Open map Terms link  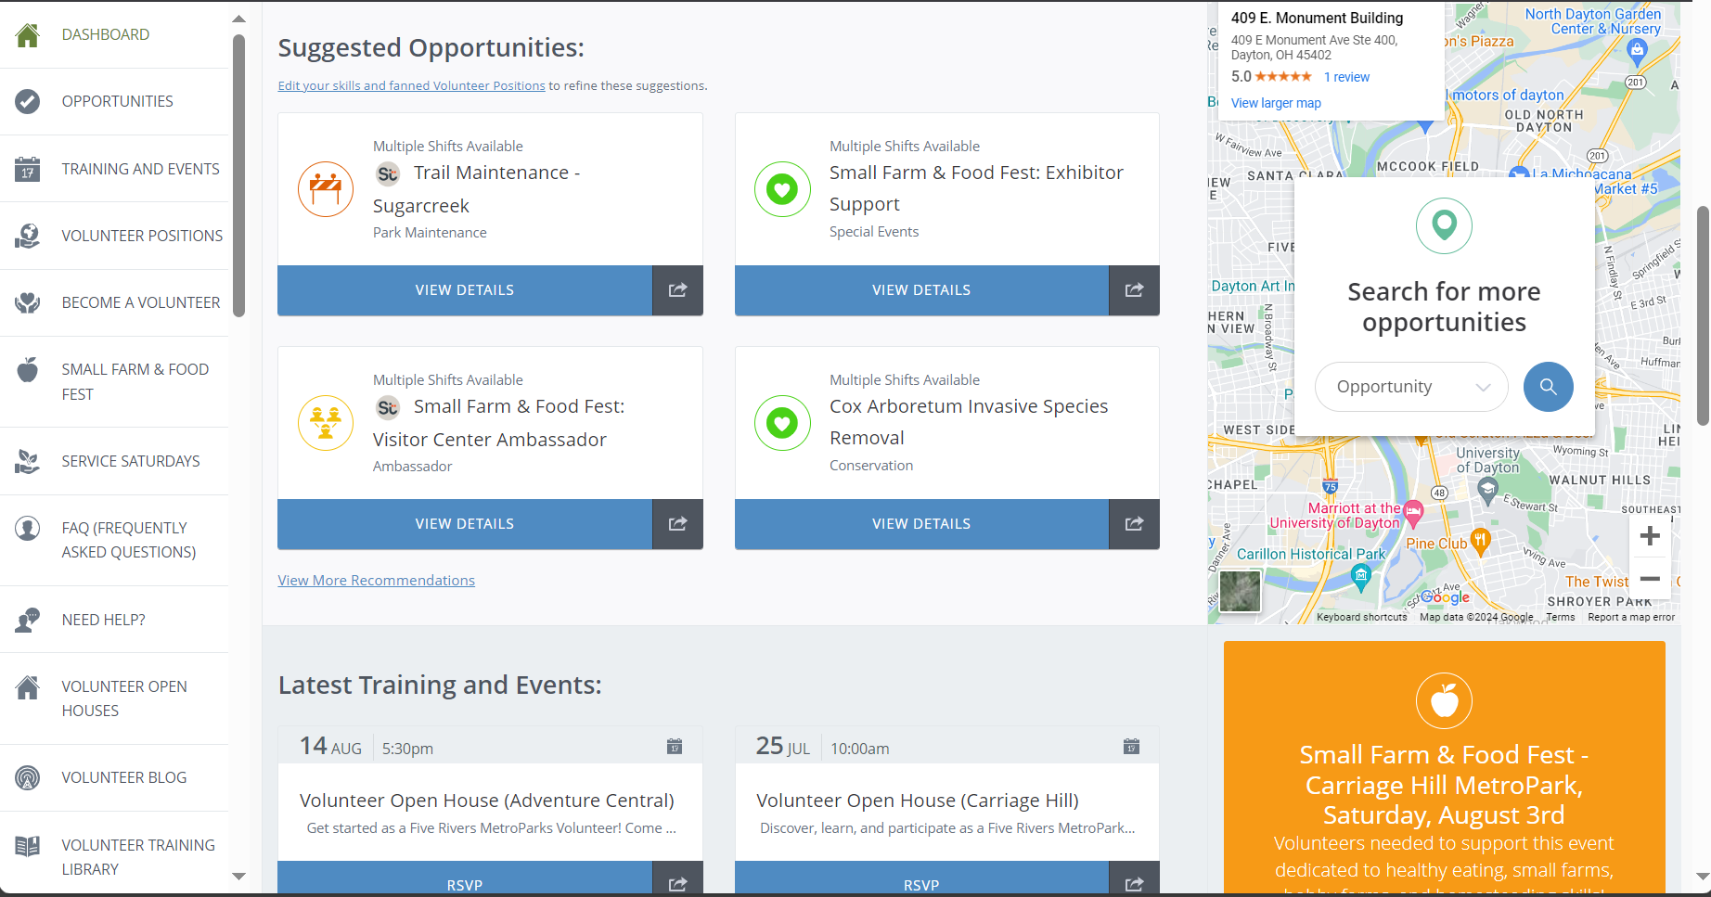pyautogui.click(x=1561, y=617)
